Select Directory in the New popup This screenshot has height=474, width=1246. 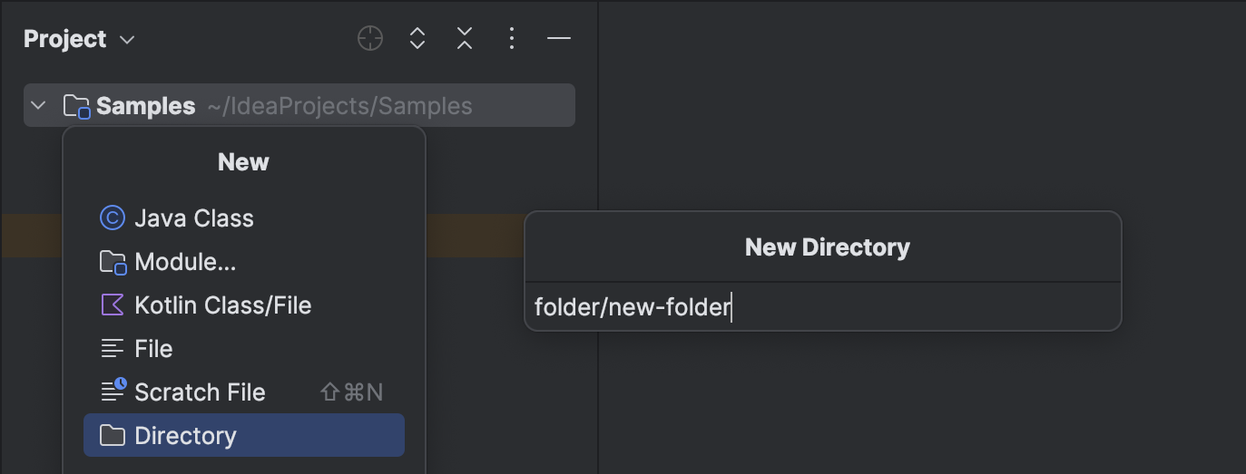coord(185,436)
